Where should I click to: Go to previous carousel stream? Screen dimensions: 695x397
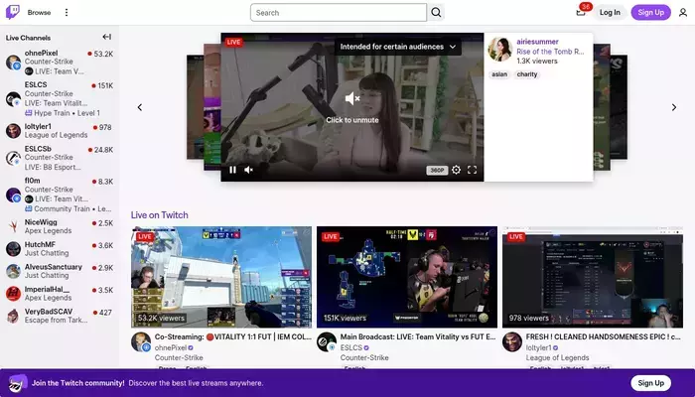[140, 107]
